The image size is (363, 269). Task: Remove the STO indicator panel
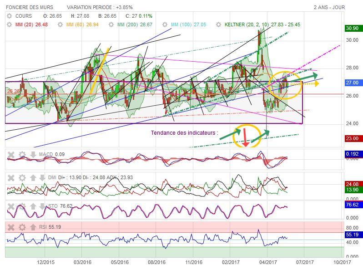point(11,206)
